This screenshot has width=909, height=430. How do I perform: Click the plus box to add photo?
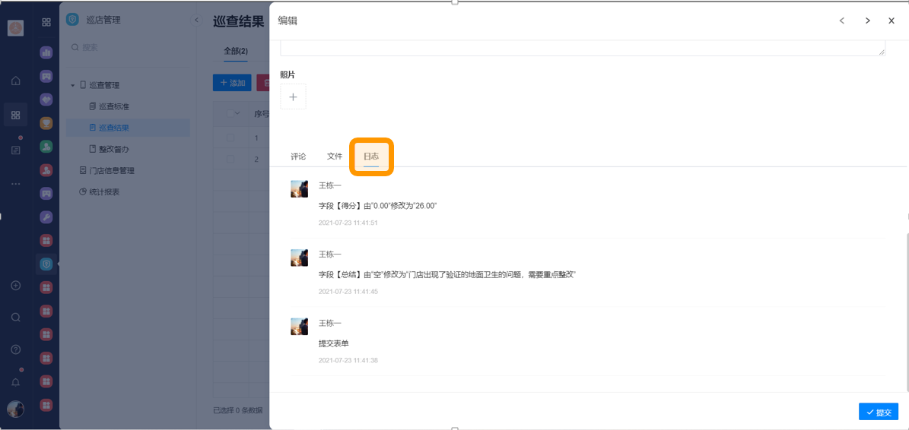tap(293, 97)
